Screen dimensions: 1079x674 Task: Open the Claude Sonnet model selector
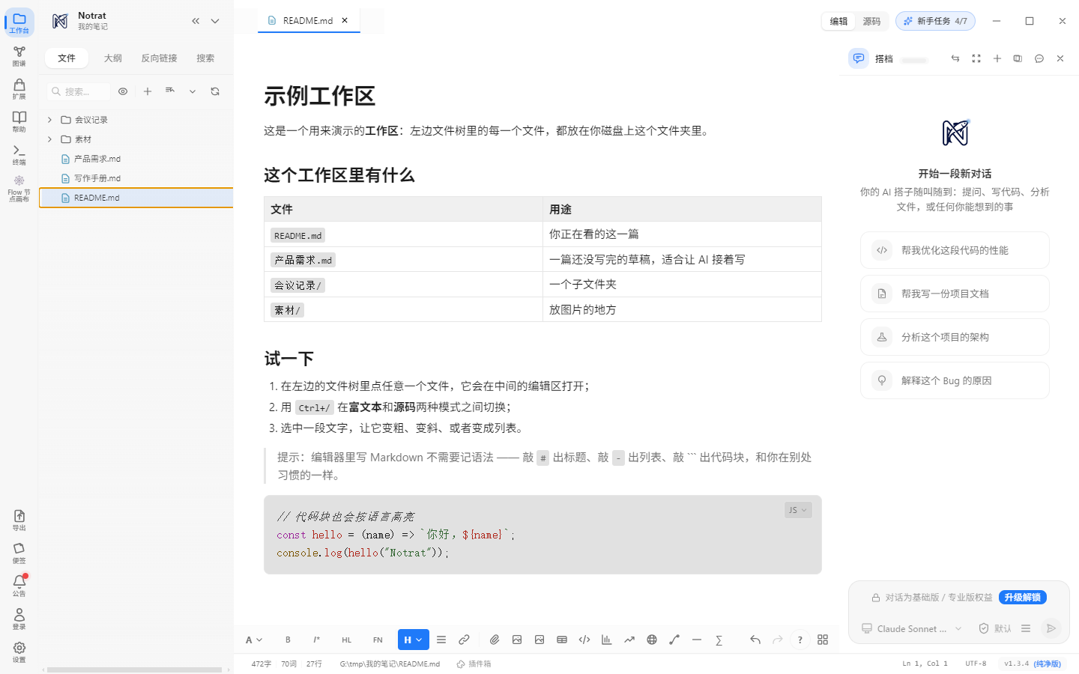(912, 628)
